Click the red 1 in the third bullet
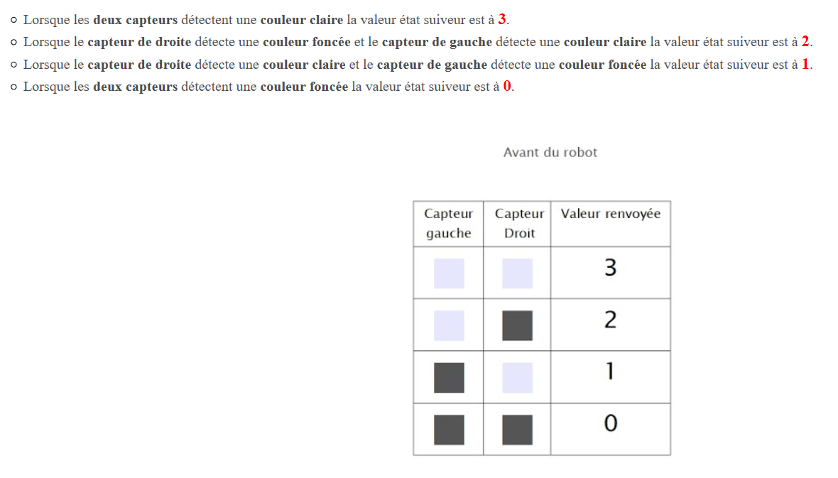The image size is (838, 478). point(805,64)
